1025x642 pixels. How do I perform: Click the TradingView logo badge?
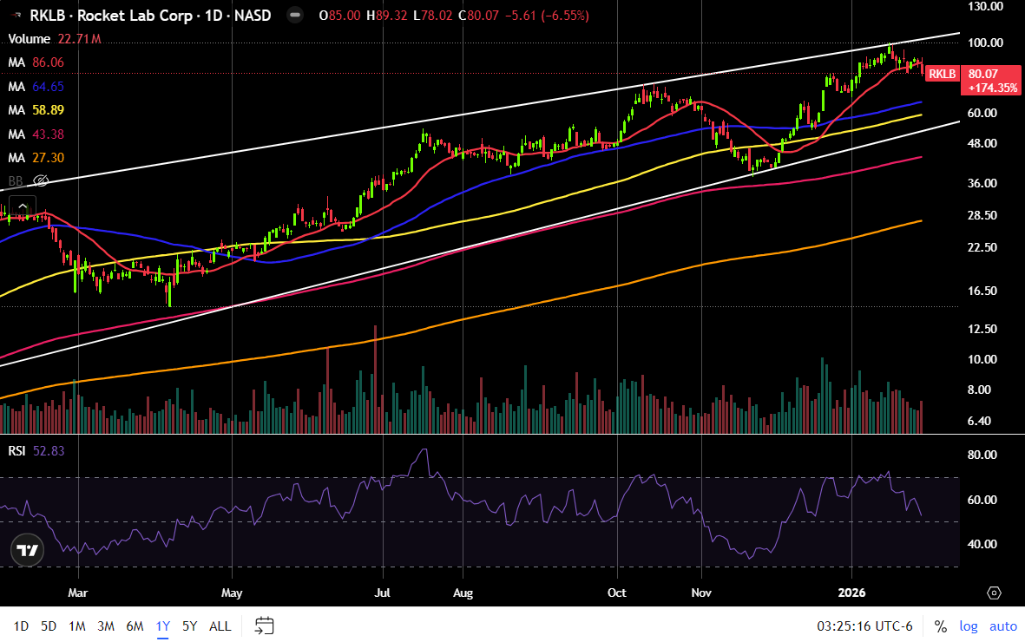coord(28,550)
